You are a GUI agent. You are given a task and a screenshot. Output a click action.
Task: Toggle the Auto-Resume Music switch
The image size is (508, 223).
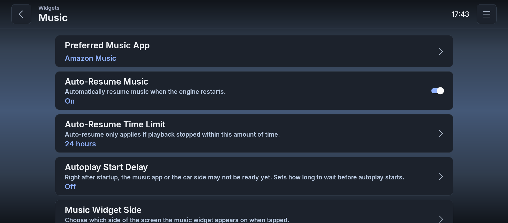coord(438,91)
